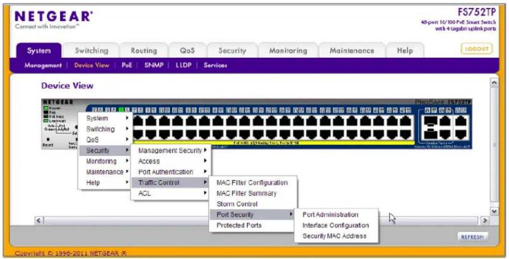
Task: Open the LLDP sub-navigation link
Action: (184, 65)
